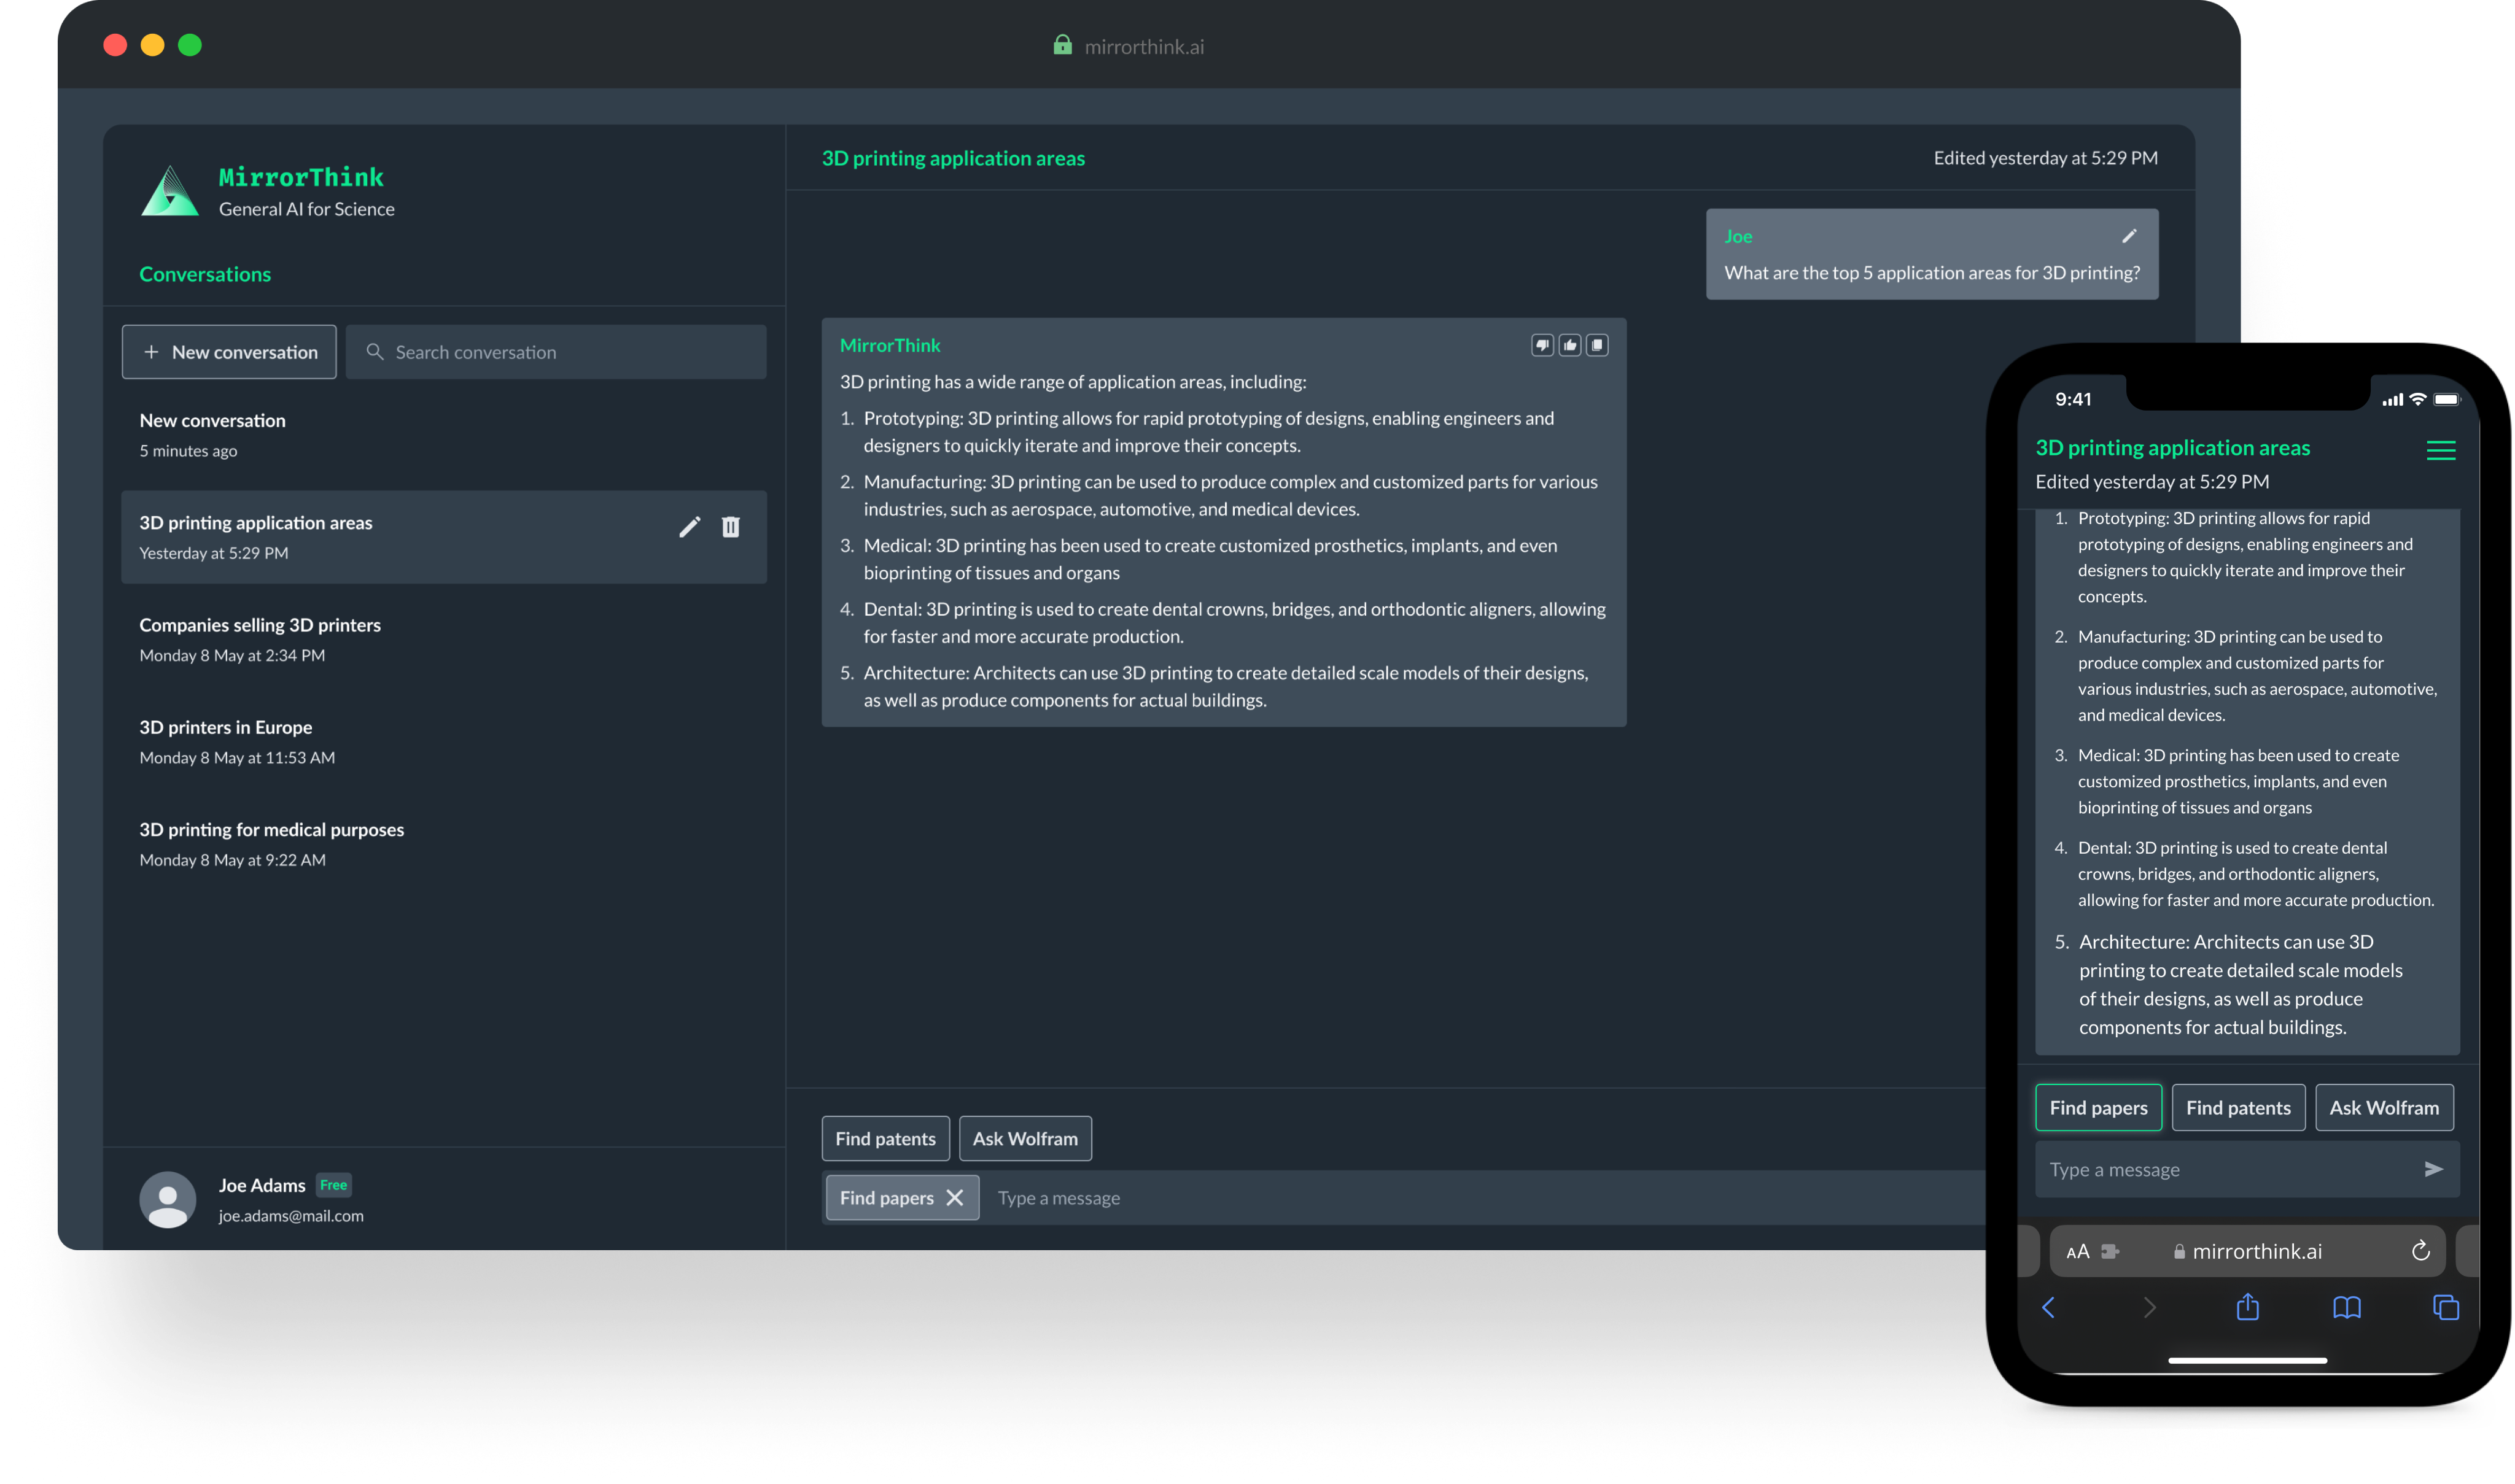The height and width of the screenshot is (1484, 2515).
Task: Thumbs up the MirrorThink response
Action: coord(1569,345)
